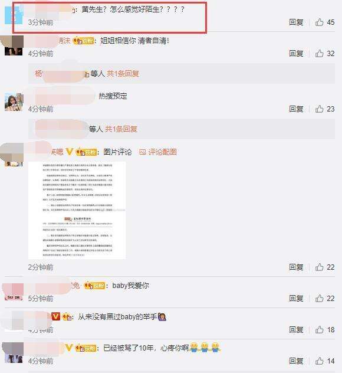
Task: Open the attached document image thumbnail
Action: tap(77, 210)
